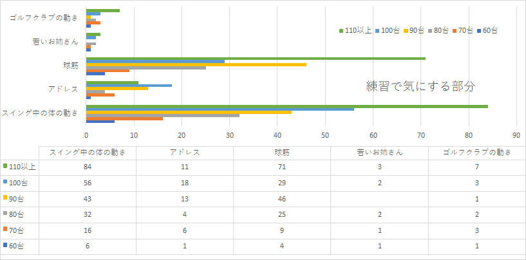Select the 60台 legend entry in chart
This screenshot has width=526, height=260.
click(x=486, y=30)
